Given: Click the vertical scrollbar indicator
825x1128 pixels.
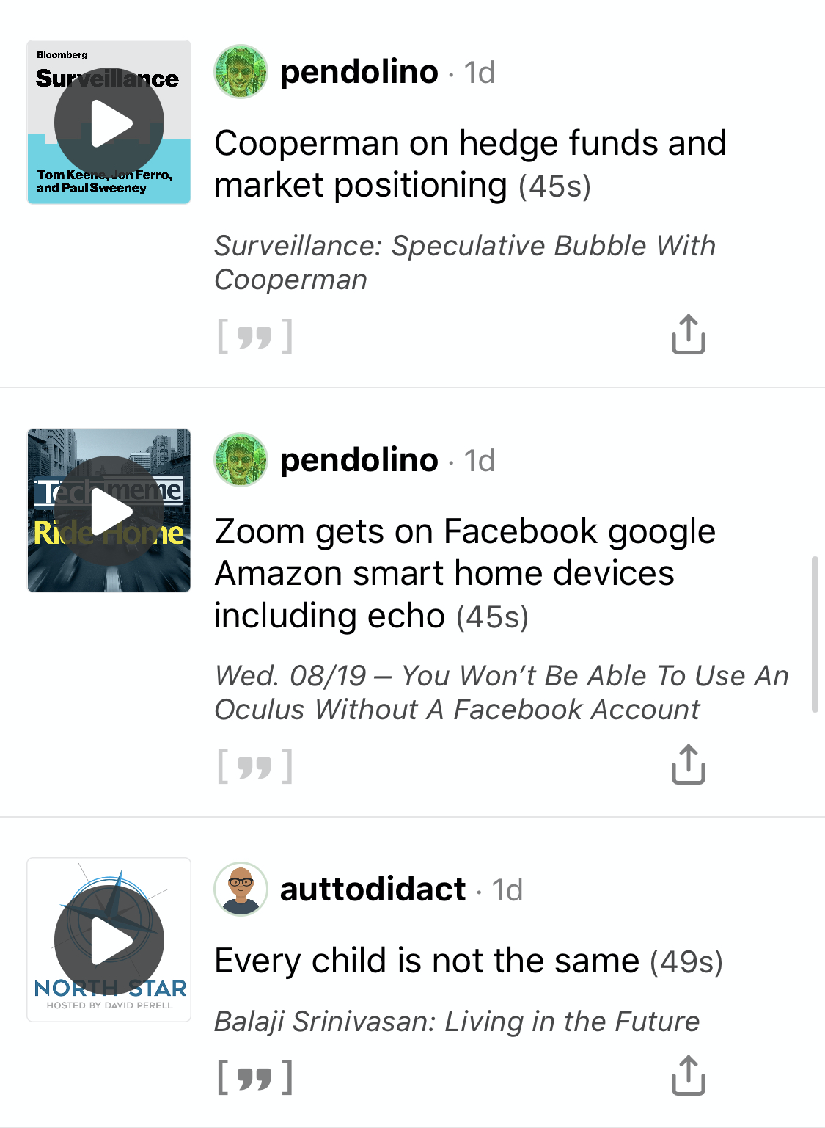Looking at the screenshot, I should pyautogui.click(x=815, y=635).
